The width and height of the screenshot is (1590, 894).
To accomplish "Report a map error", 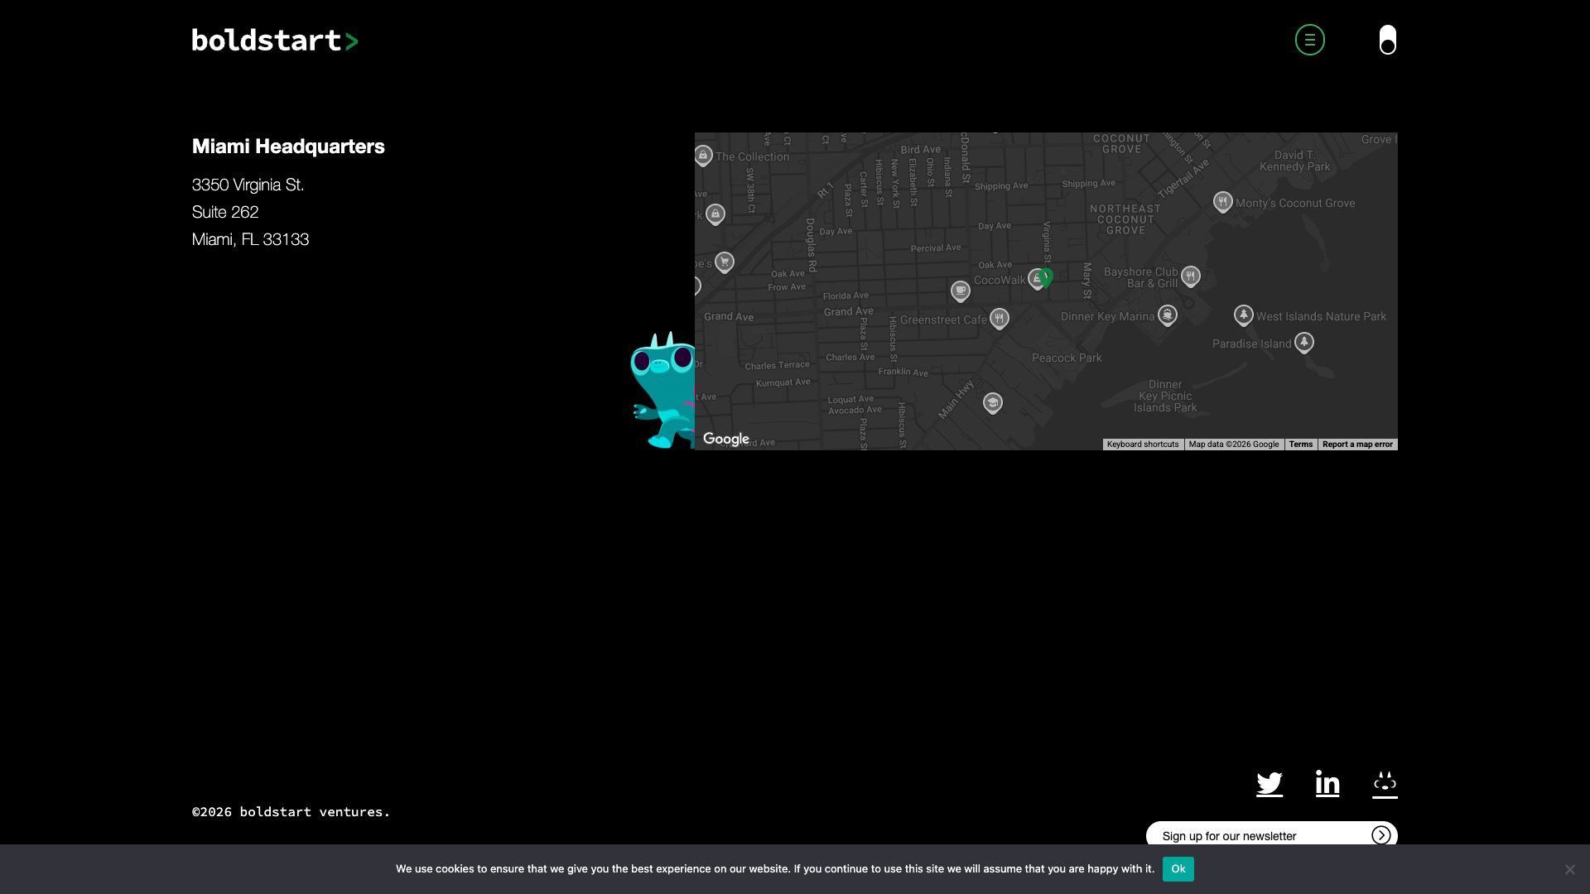I will point(1357,445).
